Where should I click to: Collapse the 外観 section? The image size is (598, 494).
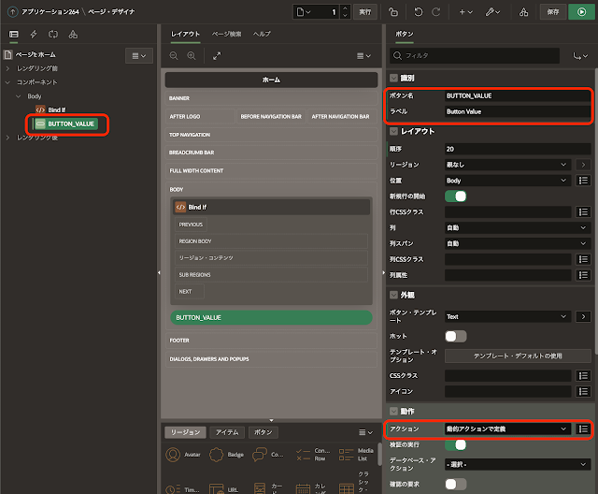(393, 295)
